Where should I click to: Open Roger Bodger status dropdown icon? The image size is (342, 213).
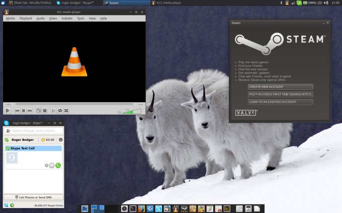coord(7,140)
